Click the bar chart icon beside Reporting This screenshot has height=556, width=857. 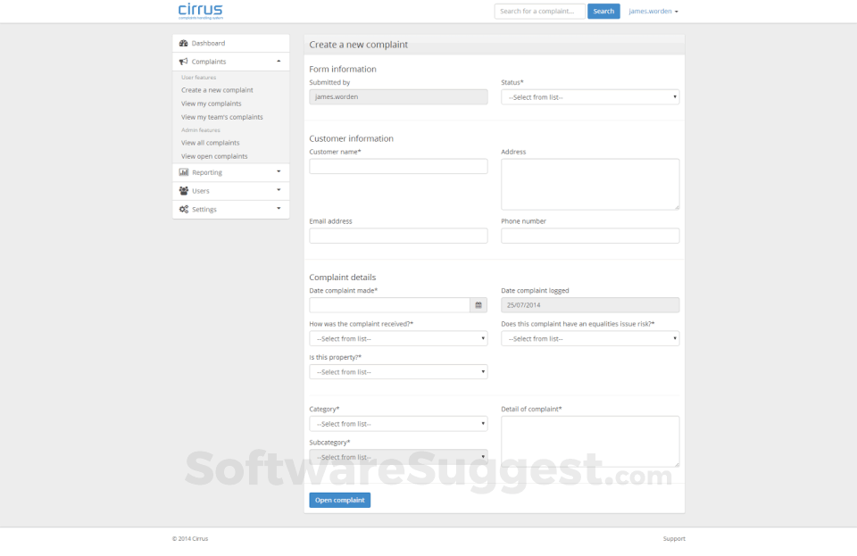pyautogui.click(x=184, y=172)
